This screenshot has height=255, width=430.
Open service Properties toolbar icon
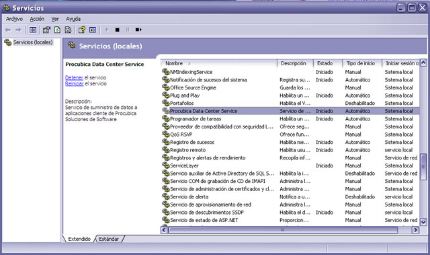46,30
